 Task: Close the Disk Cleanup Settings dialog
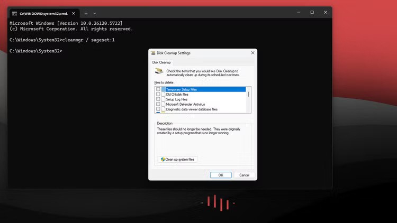(252, 53)
